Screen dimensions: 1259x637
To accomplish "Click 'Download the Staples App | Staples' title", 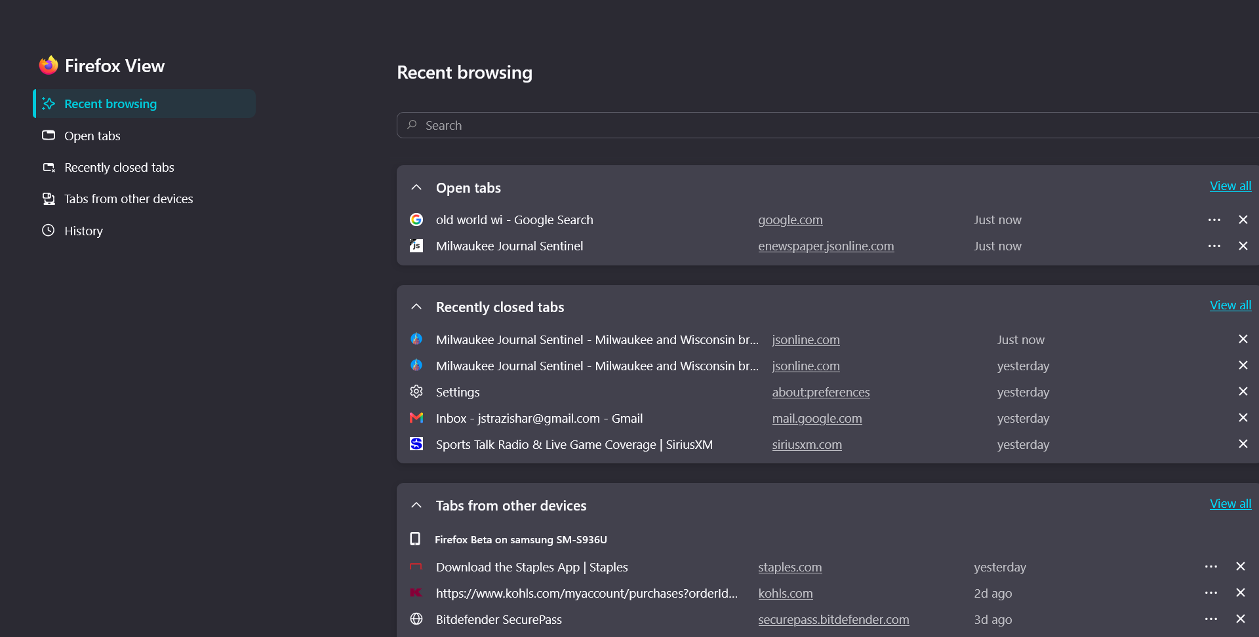I will click(x=532, y=568).
